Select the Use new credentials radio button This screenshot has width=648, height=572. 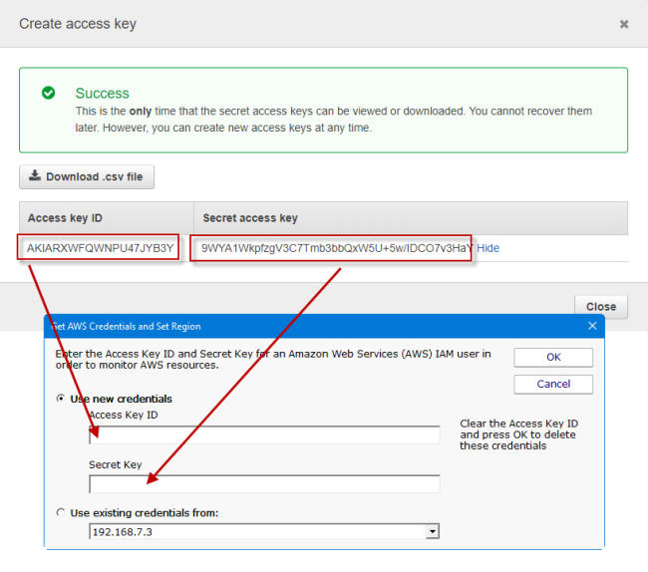pyautogui.click(x=62, y=399)
